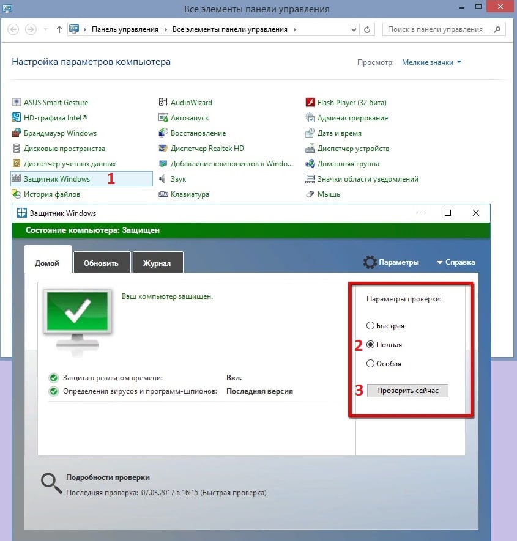Click the Последняя проверка date text
The width and height of the screenshot is (517, 541).
pyautogui.click(x=166, y=492)
